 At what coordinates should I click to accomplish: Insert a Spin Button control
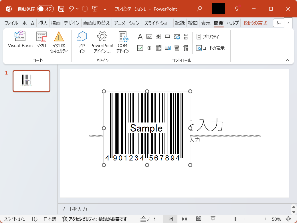[x=158, y=37]
